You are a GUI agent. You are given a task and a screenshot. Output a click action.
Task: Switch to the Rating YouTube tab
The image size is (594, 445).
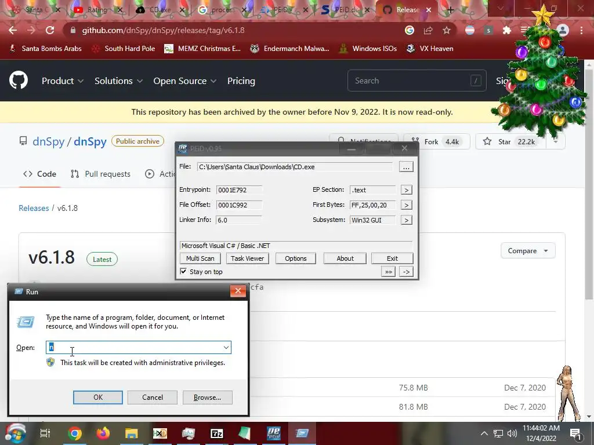click(97, 10)
